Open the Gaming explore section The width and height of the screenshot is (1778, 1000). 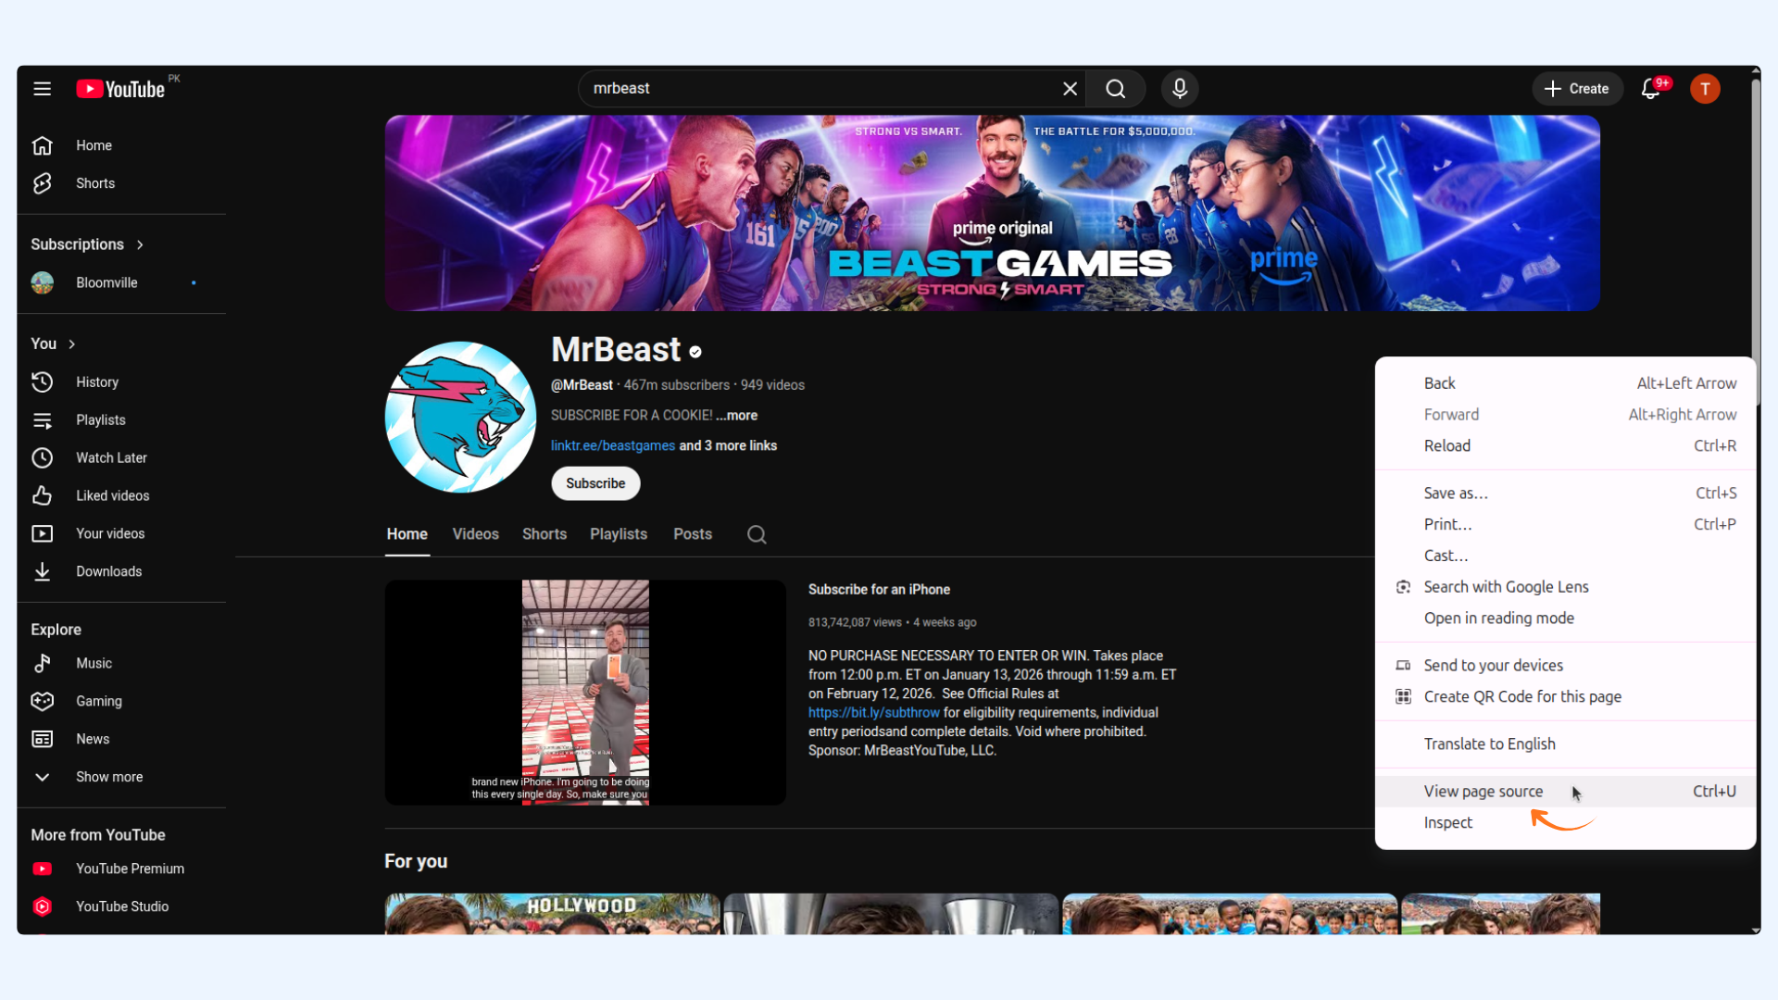[98, 701]
